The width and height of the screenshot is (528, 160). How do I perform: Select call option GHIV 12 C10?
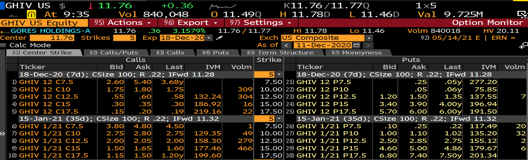point(45,90)
